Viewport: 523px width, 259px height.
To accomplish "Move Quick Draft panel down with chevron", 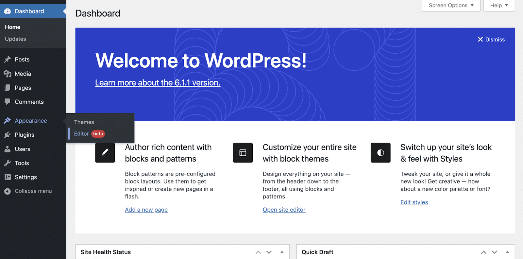I will coord(495,252).
